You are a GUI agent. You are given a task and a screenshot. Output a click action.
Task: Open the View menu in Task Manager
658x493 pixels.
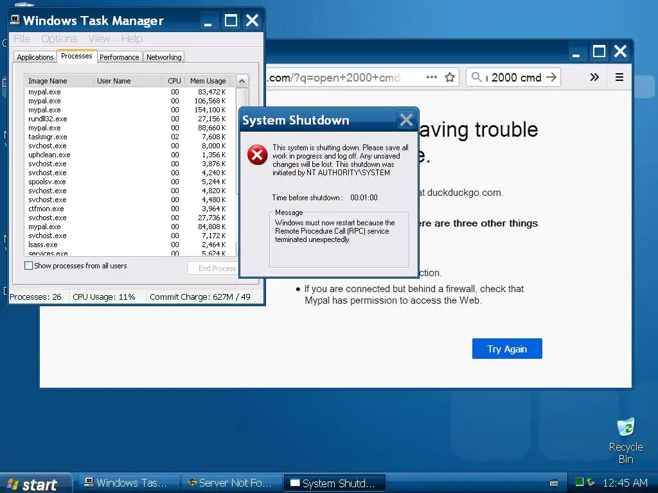click(99, 39)
